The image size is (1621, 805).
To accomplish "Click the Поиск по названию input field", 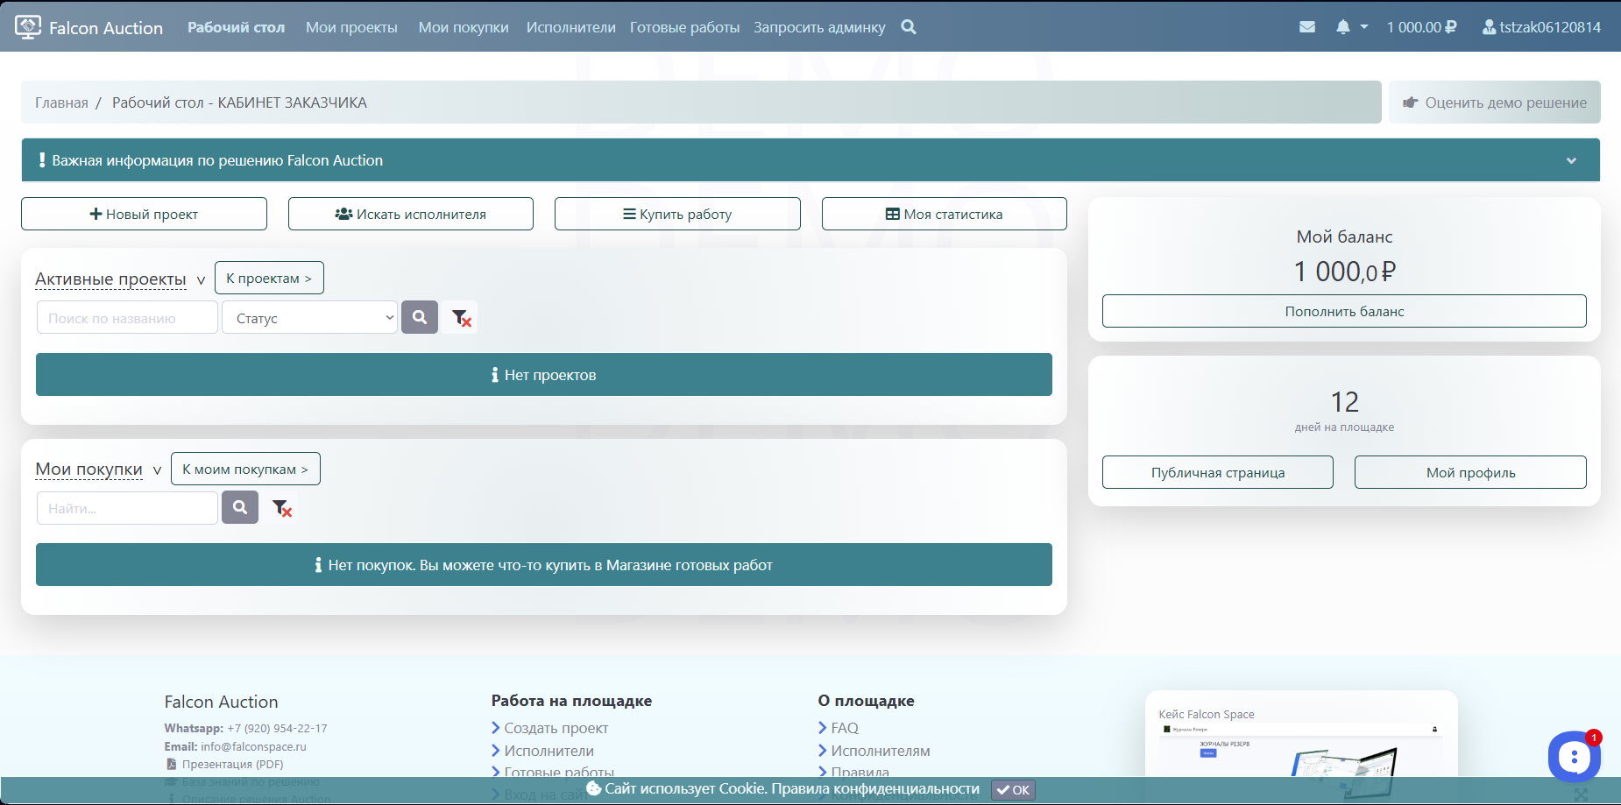I will [127, 318].
